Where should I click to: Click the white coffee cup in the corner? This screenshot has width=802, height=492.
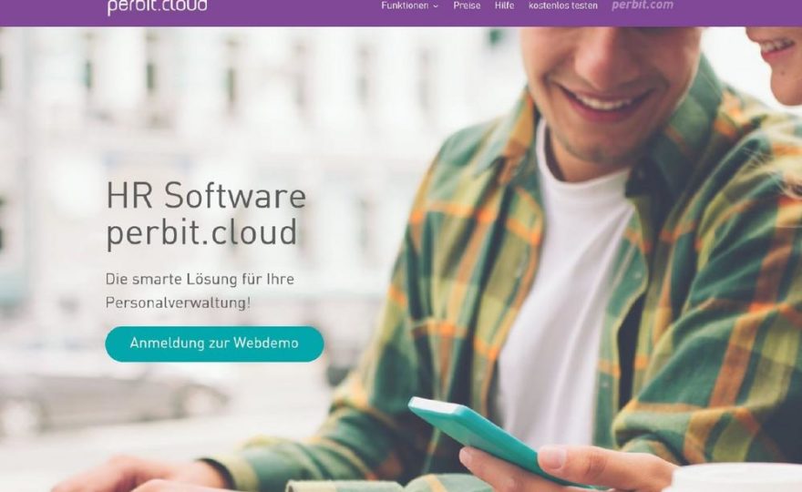click(740, 478)
